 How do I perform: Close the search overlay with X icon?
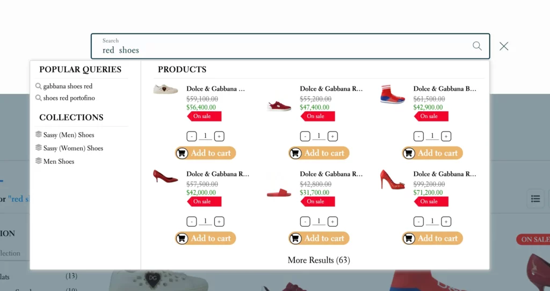(504, 46)
